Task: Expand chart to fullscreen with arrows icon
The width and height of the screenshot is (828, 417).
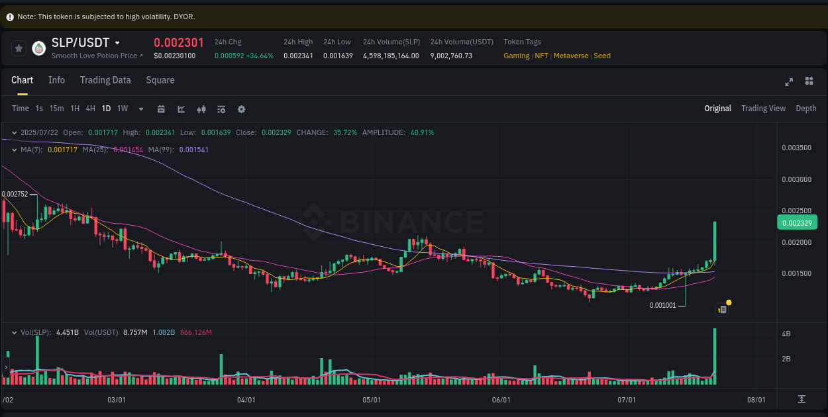Action: coord(789,82)
